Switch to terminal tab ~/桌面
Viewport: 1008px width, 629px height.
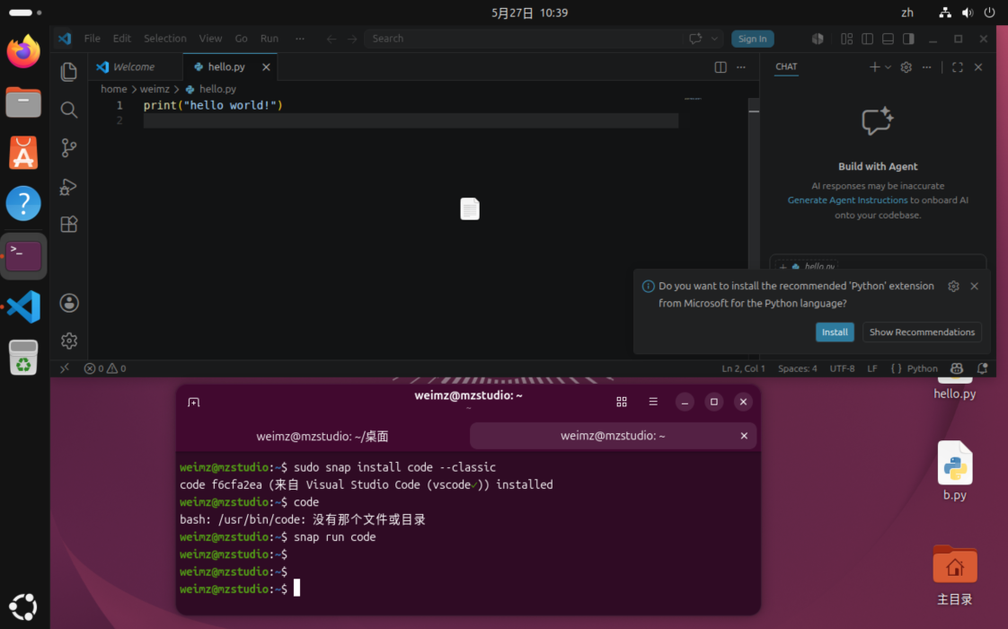(322, 436)
